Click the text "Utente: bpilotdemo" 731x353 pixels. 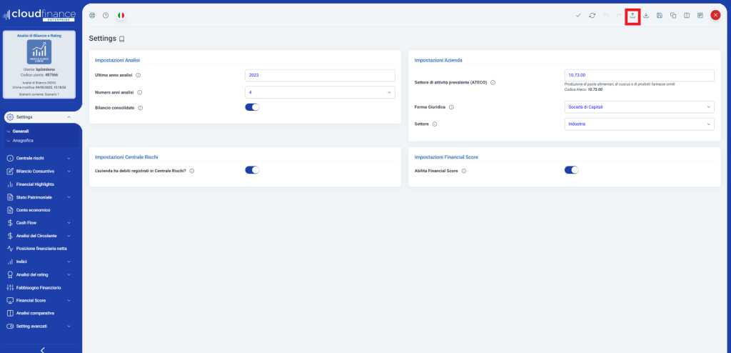(x=39, y=69)
